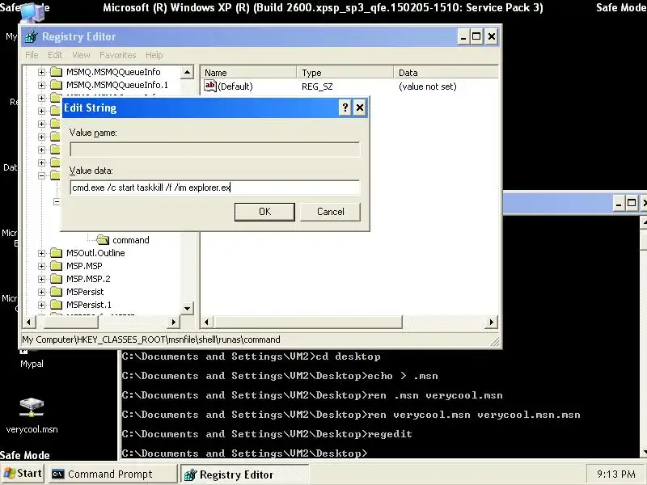This screenshot has width=647, height=485.
Task: Open the Help menu in Registry Editor
Action: coord(154,55)
